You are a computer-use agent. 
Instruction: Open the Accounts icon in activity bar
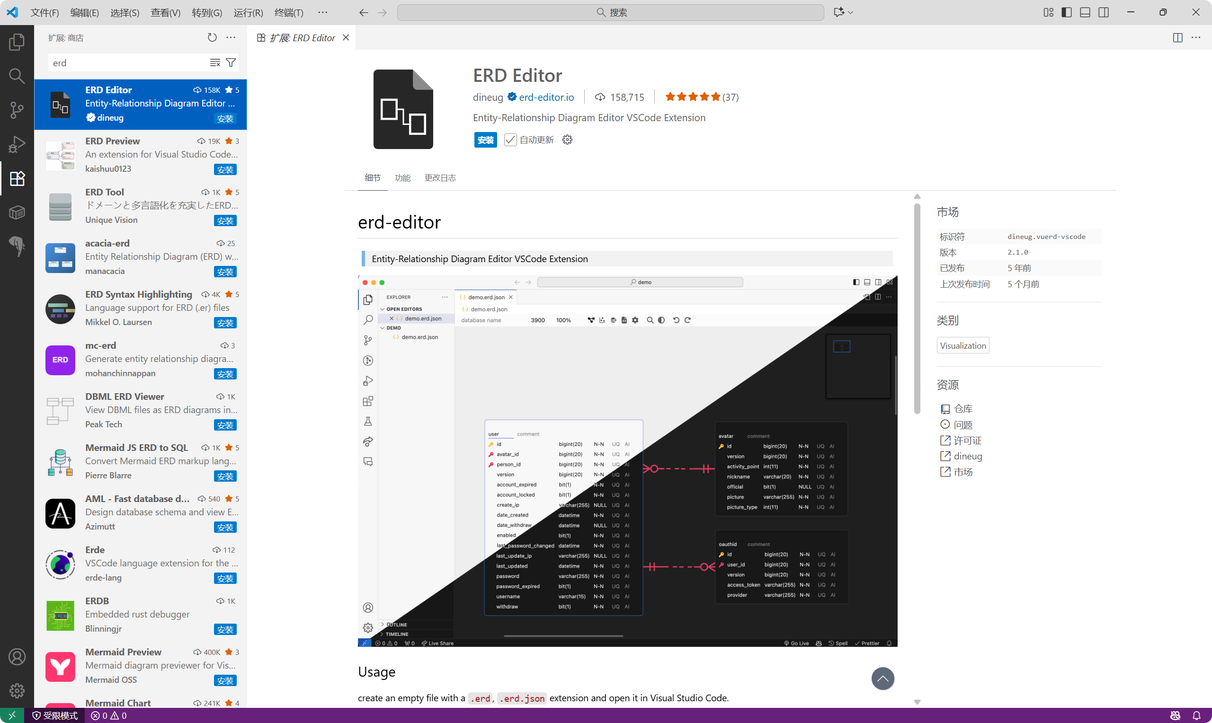pos(17,657)
